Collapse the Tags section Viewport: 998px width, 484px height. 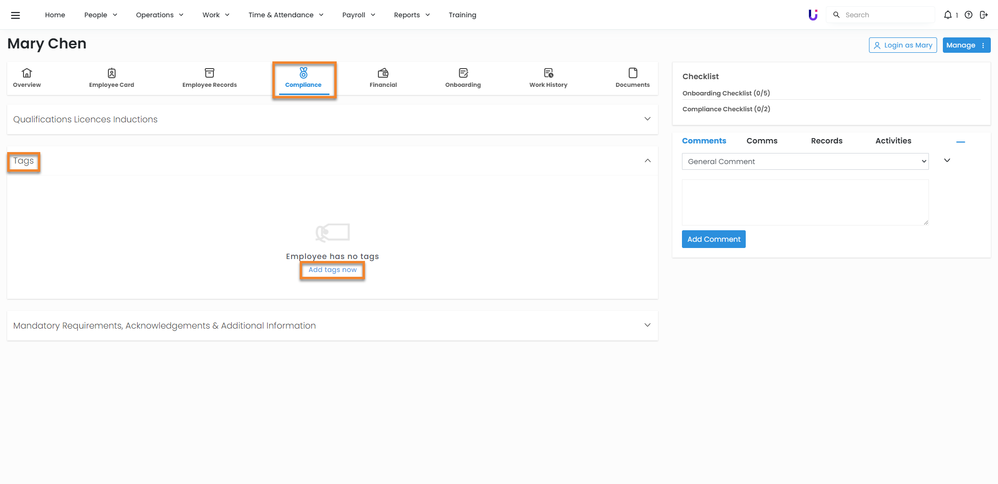647,161
